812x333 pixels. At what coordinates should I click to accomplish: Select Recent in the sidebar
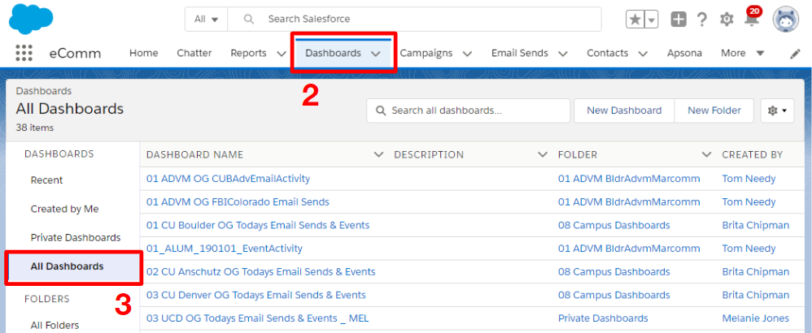(x=46, y=180)
